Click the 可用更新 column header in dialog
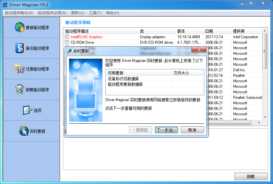273x184 pixels. (138, 73)
